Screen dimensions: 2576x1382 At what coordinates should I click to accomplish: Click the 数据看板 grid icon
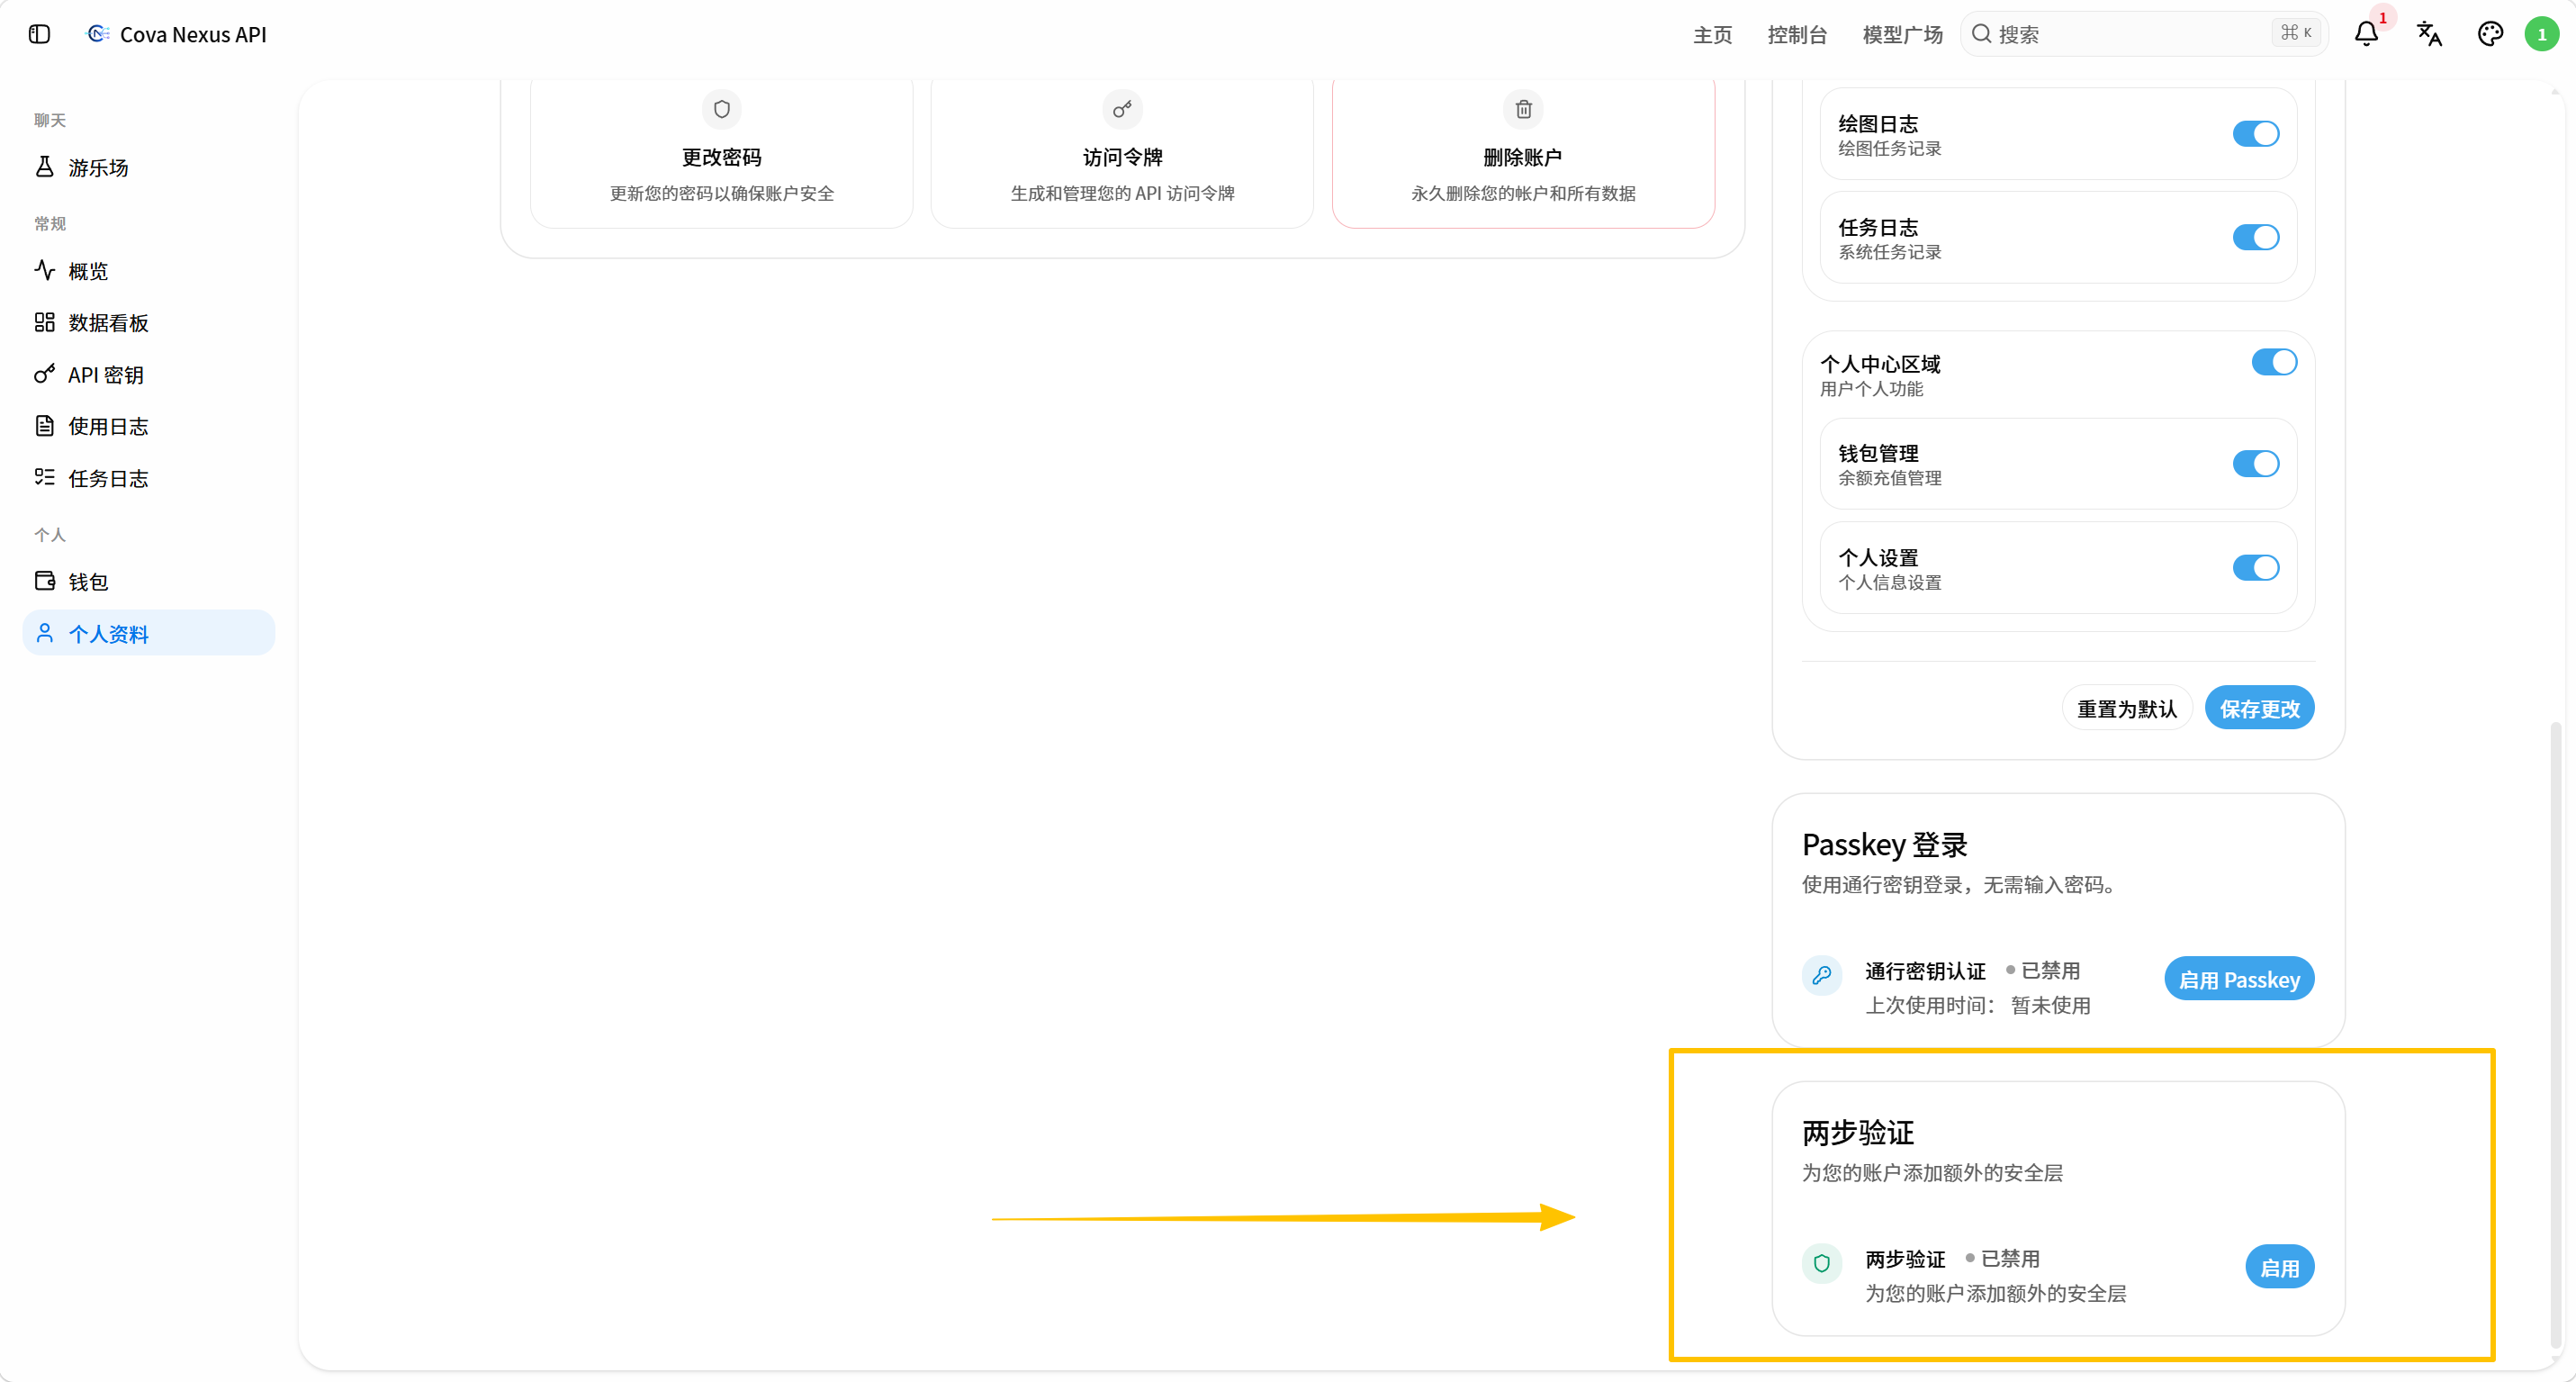[45, 322]
